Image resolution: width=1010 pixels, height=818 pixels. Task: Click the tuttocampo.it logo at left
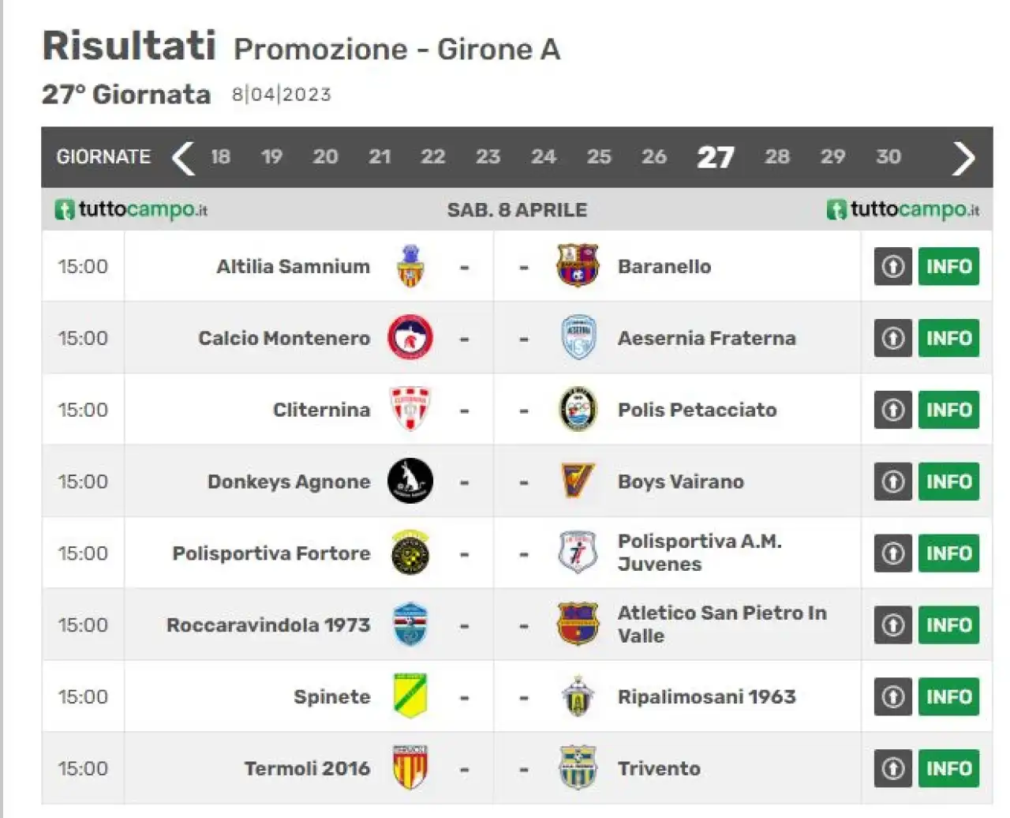click(131, 209)
